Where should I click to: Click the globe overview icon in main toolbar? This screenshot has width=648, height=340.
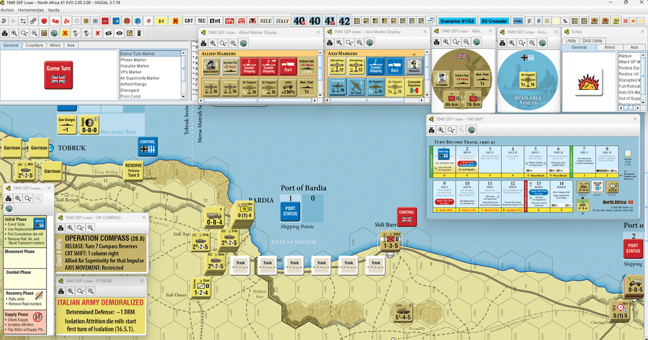tap(54, 33)
